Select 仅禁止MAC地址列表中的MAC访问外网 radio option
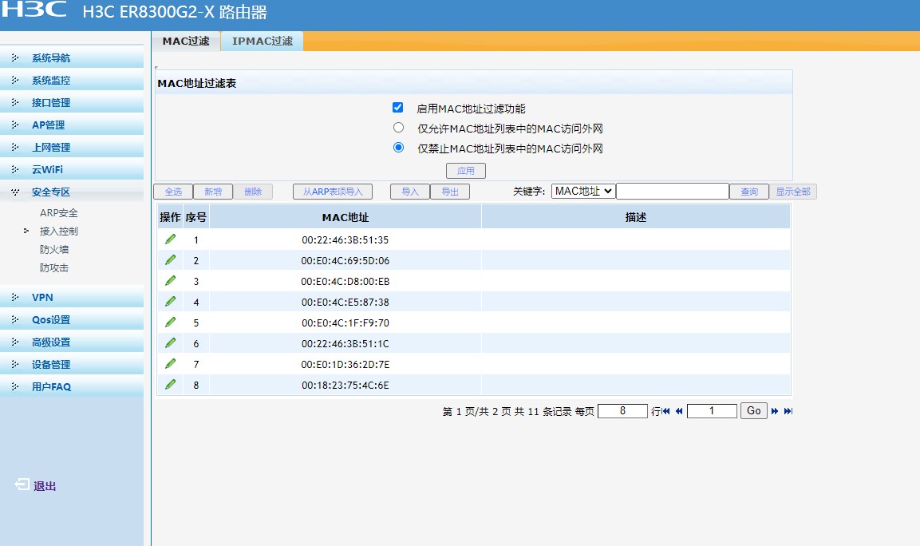This screenshot has height=546, width=920. coord(399,148)
